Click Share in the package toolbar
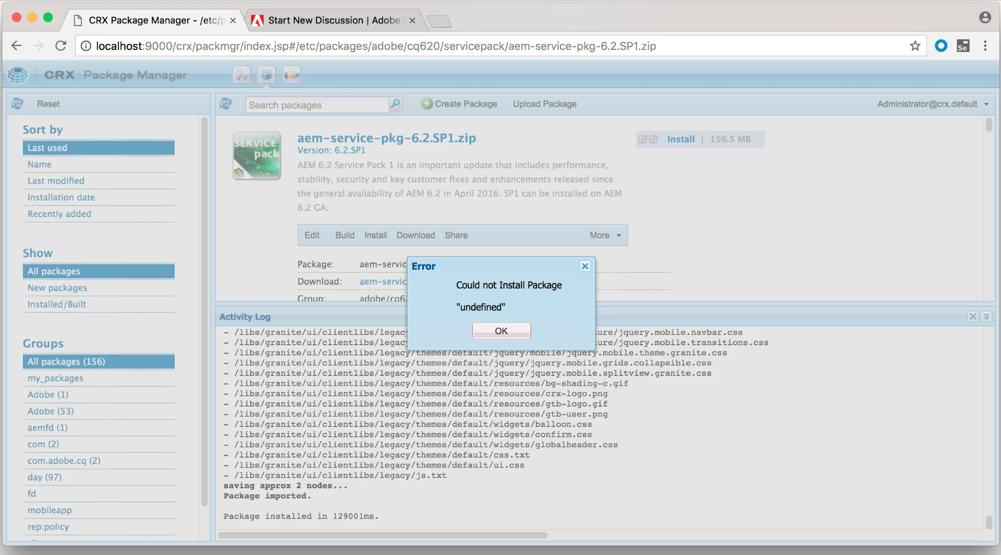 [456, 235]
